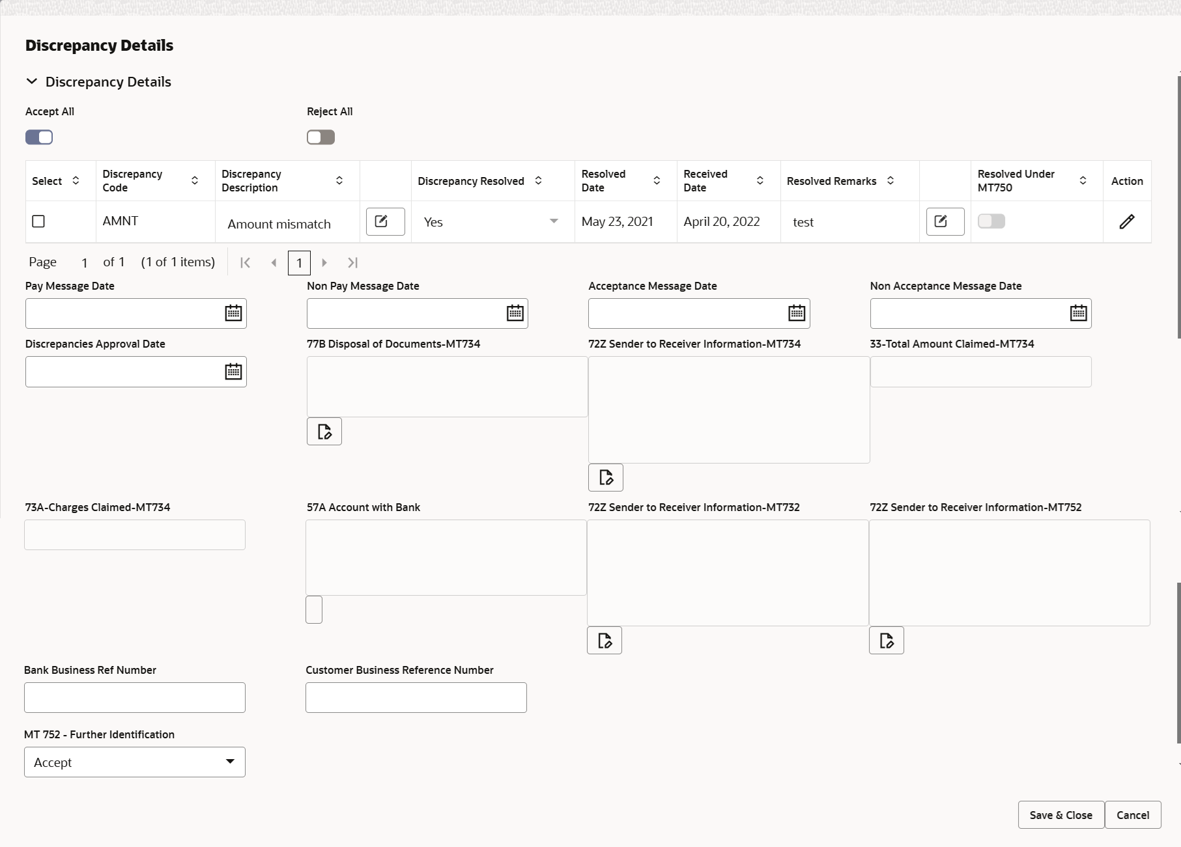
Task: Enable the Reject All toggle
Action: pyautogui.click(x=320, y=137)
